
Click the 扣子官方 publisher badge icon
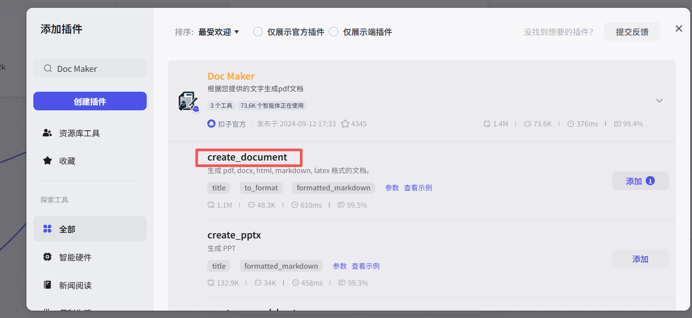pos(211,123)
